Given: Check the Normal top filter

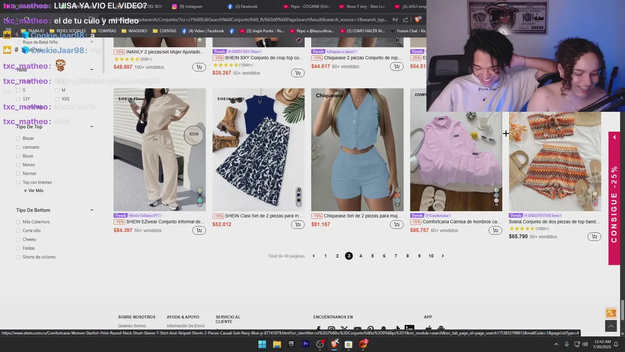Looking at the screenshot, I should pos(19,174).
